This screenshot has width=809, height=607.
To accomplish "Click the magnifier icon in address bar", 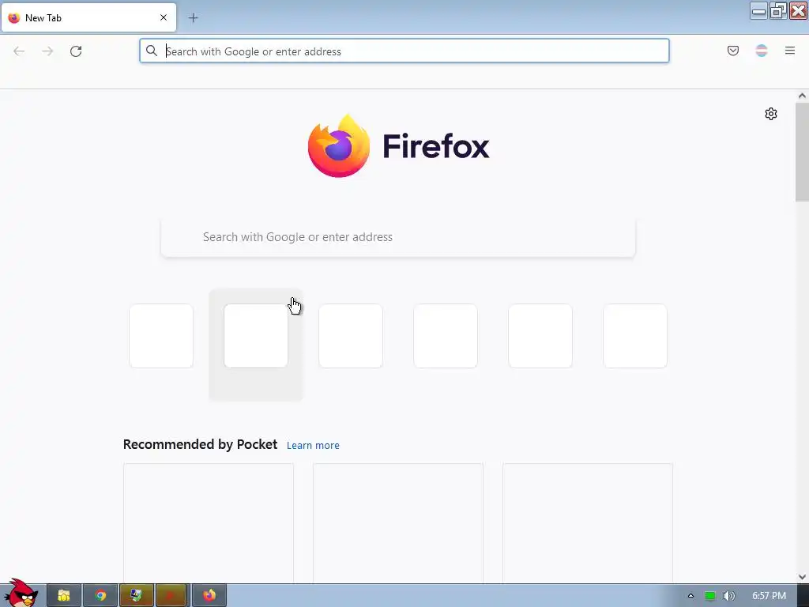I will click(151, 51).
